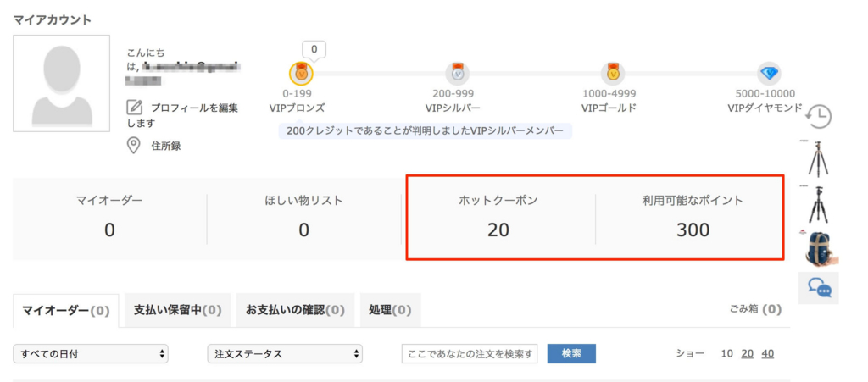This screenshot has height=382, width=868.
Task: Click the browsing history clock icon
Action: [x=819, y=117]
